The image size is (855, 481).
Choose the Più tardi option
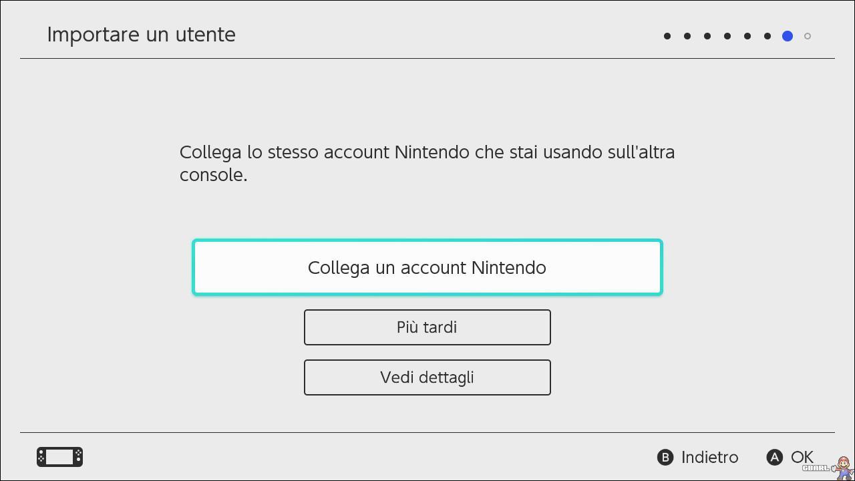pyautogui.click(x=427, y=327)
